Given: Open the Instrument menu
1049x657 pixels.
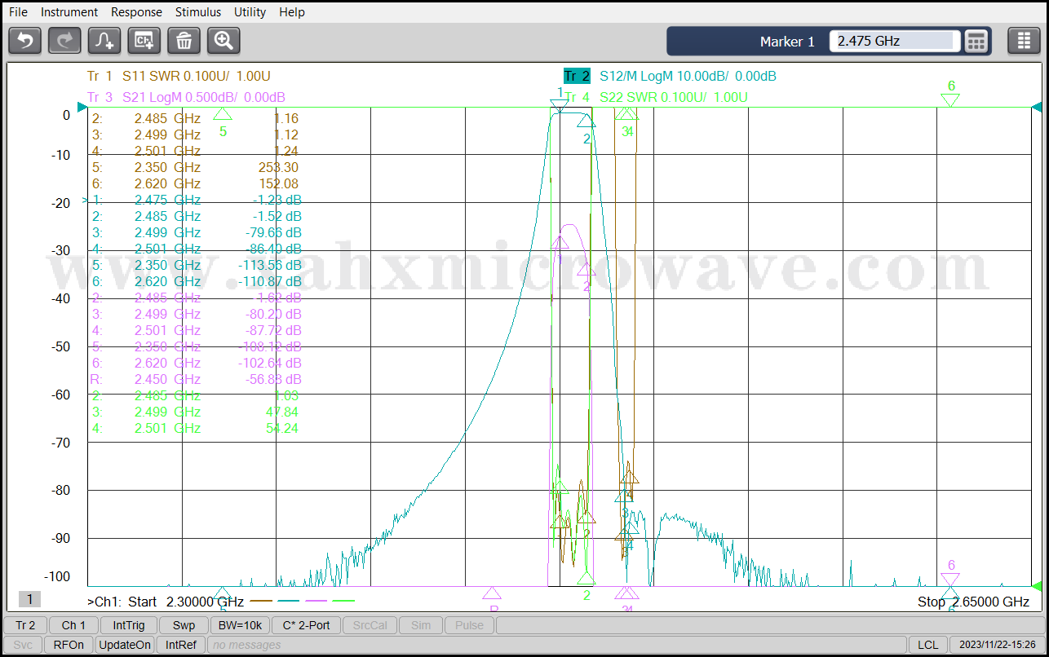Looking at the screenshot, I should (x=69, y=12).
